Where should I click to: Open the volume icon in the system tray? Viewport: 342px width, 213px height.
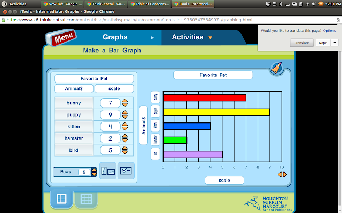tap(314, 4)
